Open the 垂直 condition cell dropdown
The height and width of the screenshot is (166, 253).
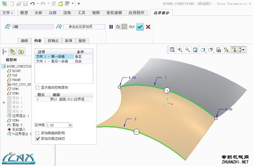pyautogui.click(x=83, y=57)
